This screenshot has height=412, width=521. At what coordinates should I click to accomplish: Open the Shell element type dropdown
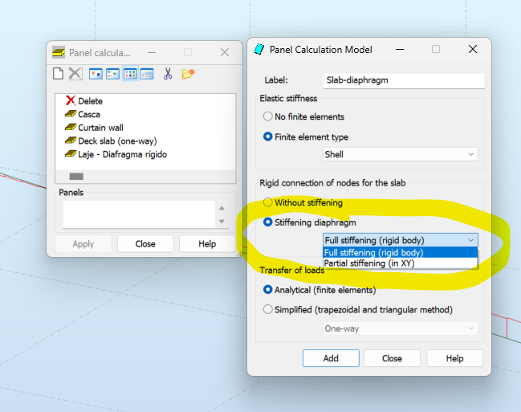tap(401, 154)
